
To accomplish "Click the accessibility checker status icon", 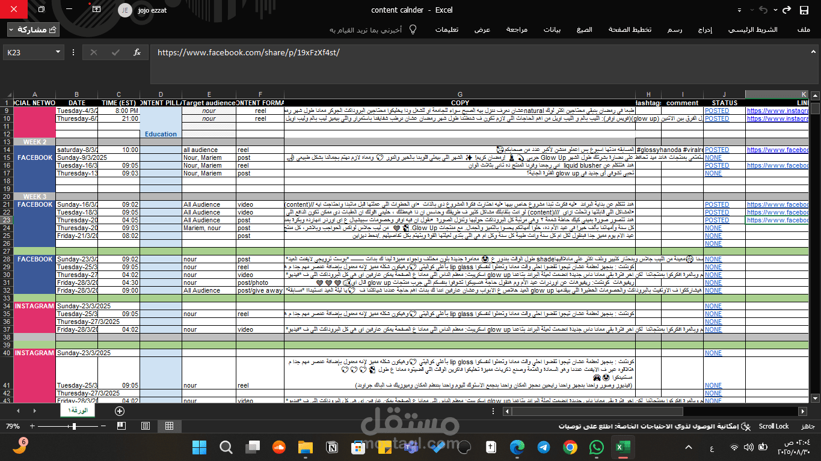I will point(746,426).
